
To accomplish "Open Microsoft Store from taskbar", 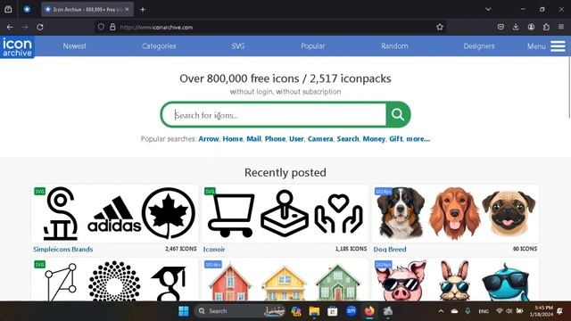I will point(333,311).
